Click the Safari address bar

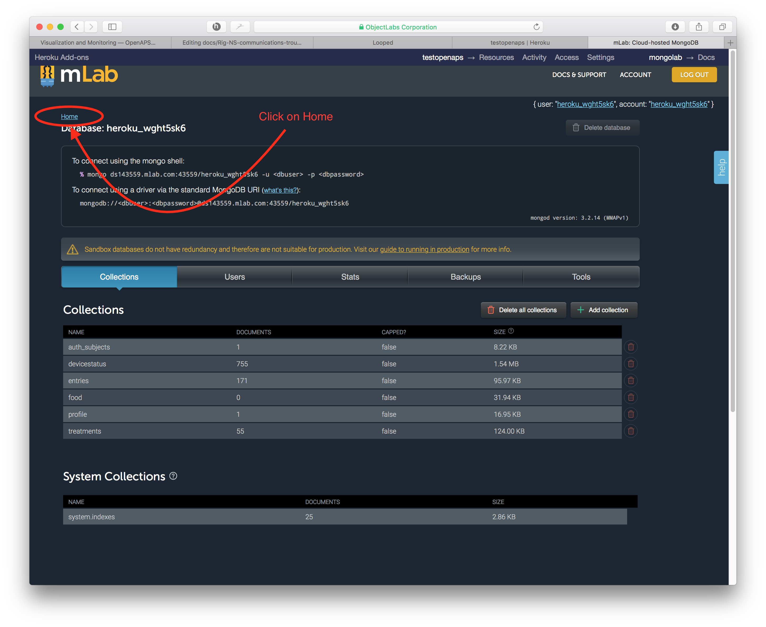coord(398,27)
